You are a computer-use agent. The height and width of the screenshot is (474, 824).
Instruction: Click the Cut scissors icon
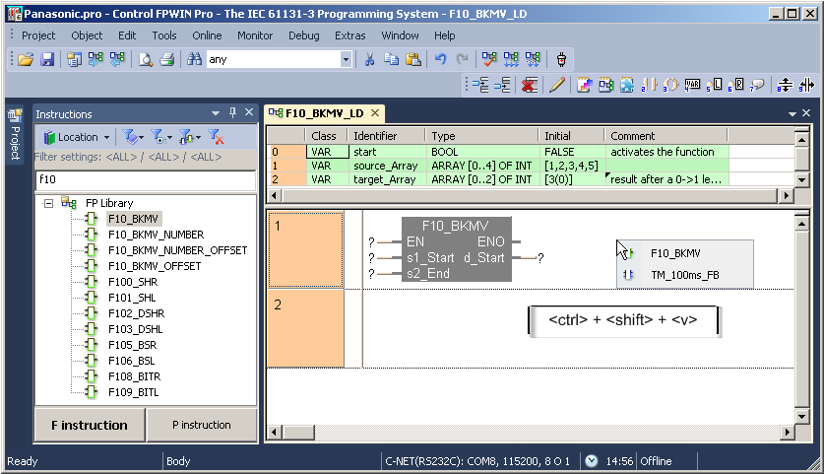[369, 59]
